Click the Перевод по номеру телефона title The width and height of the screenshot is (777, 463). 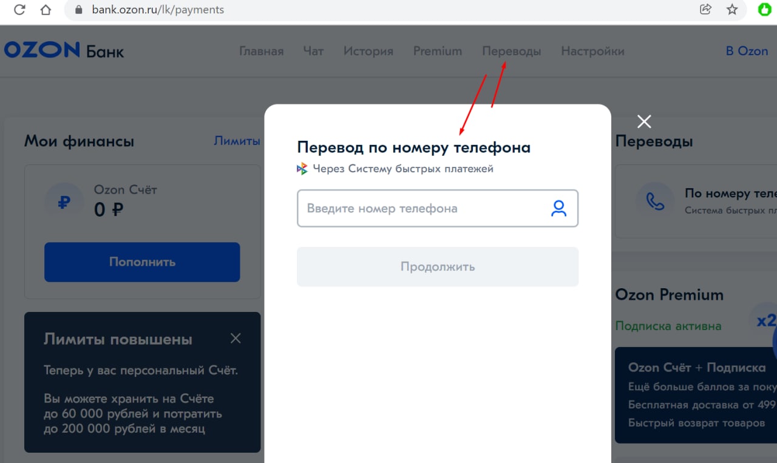click(x=413, y=147)
